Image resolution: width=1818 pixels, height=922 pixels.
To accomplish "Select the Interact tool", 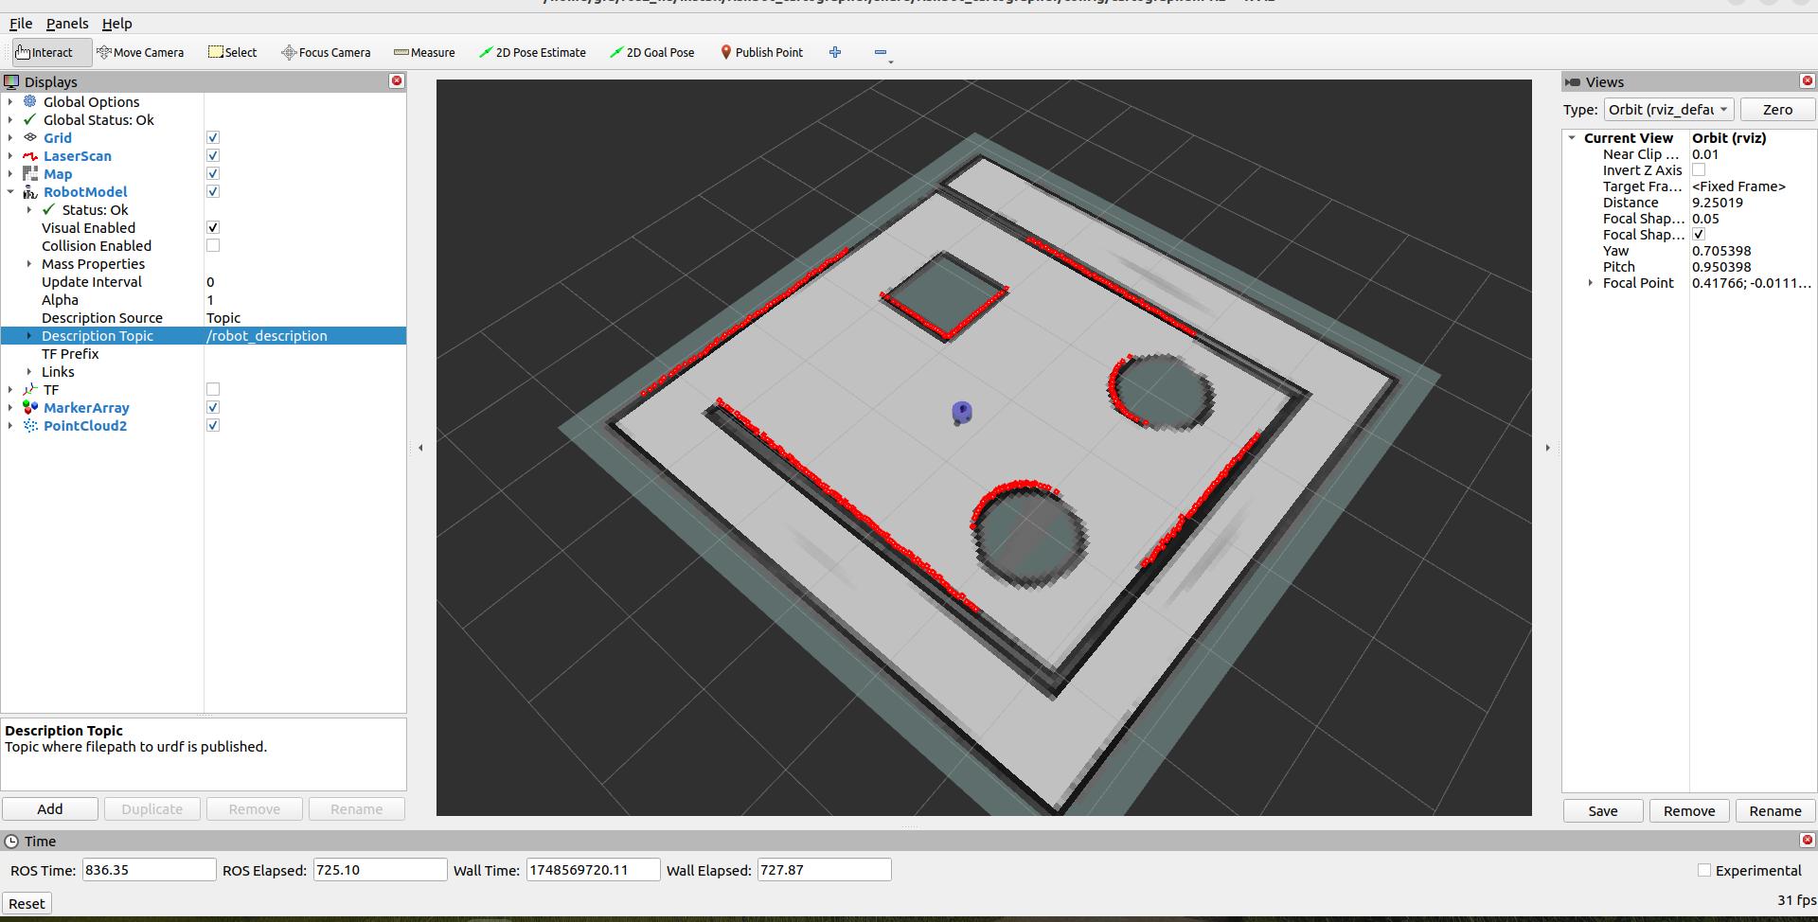I will (51, 53).
